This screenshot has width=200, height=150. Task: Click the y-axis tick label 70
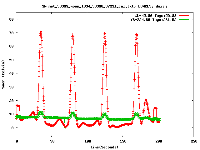point(12,33)
